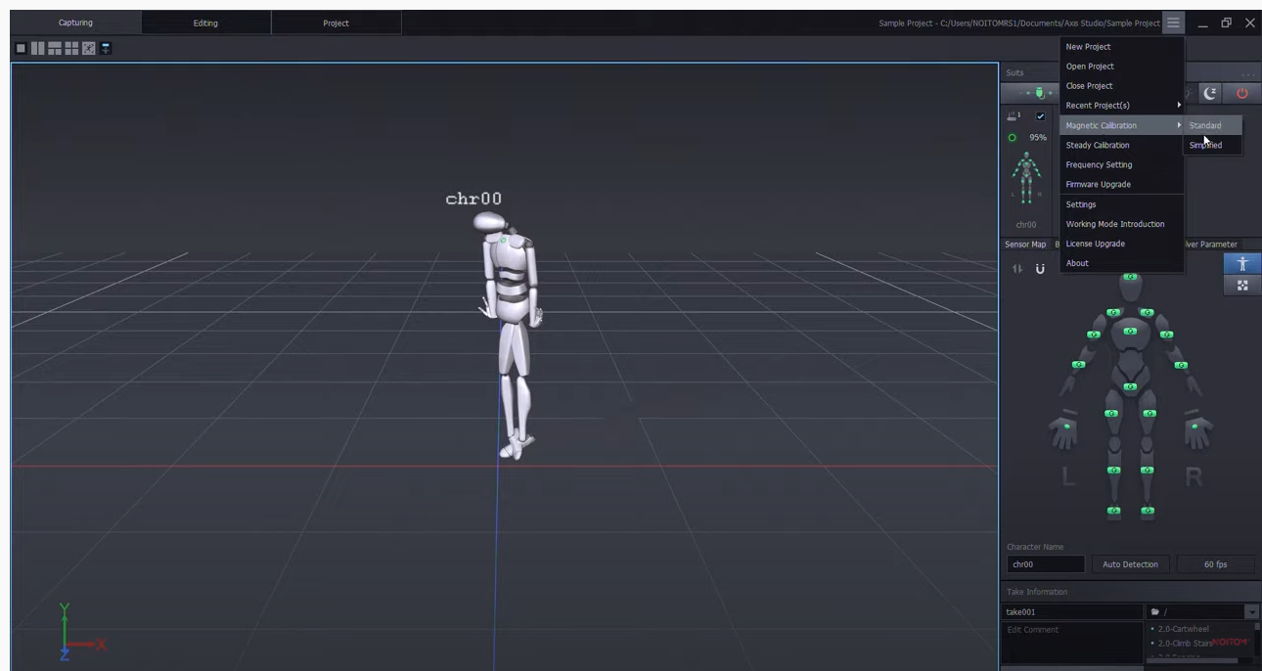Collapse the Suits panel options
The height and width of the screenshot is (671, 1262).
coord(1250,73)
